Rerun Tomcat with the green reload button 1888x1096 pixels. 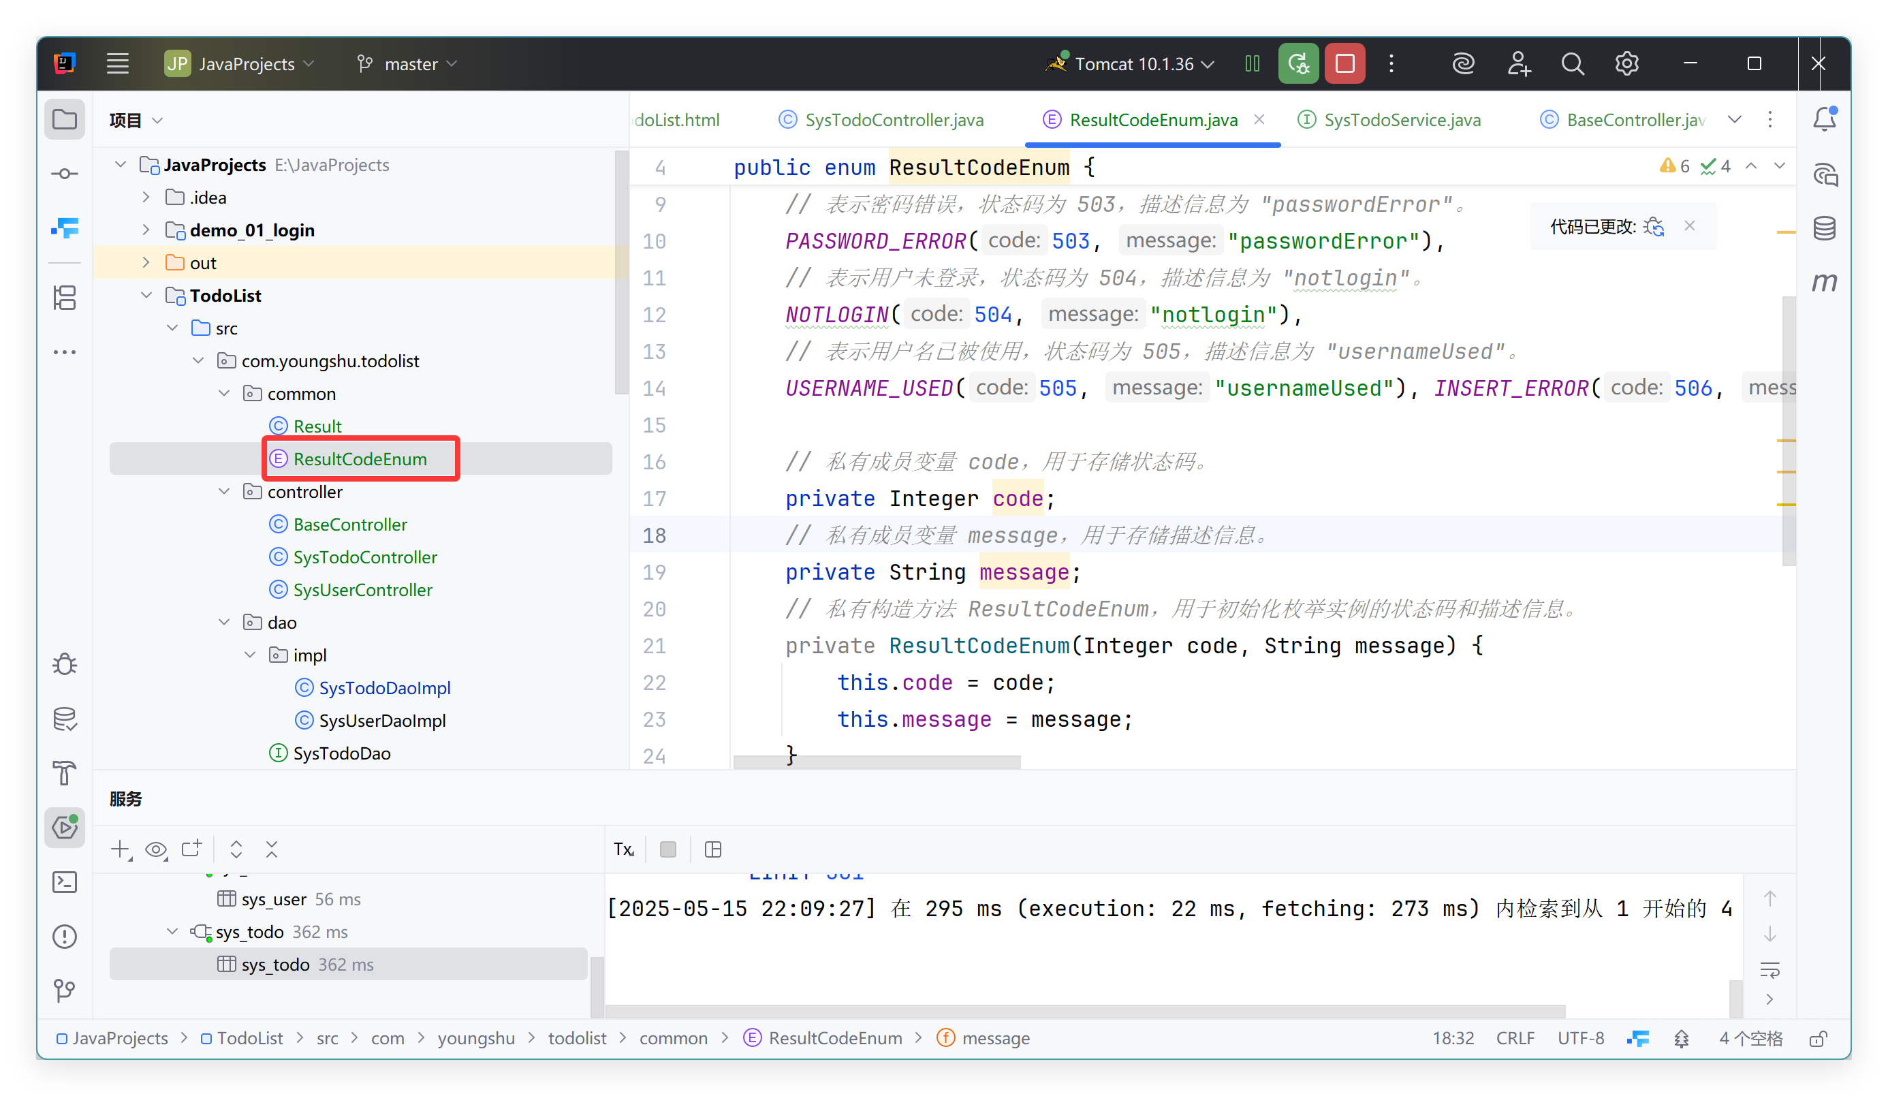click(1297, 63)
